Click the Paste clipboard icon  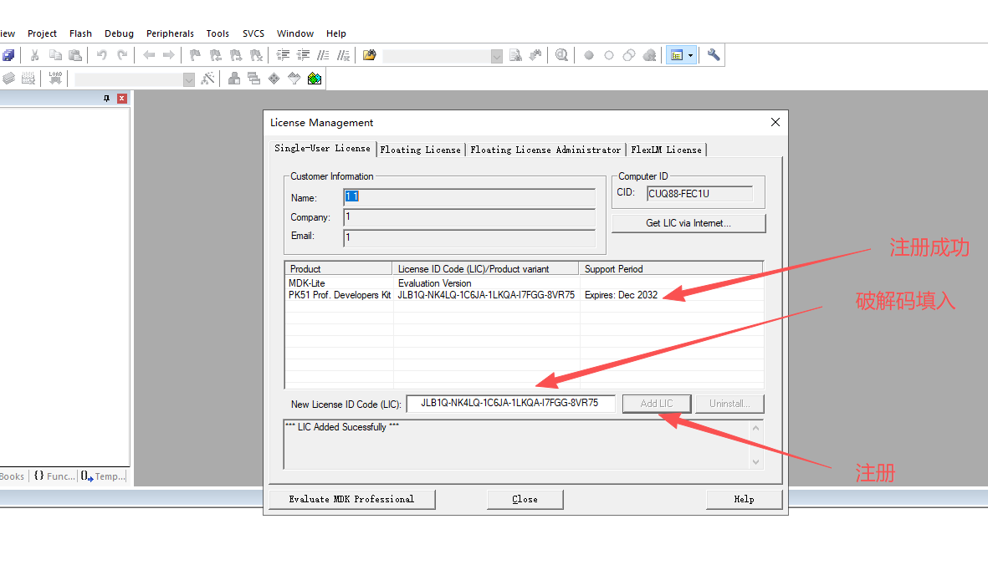pyautogui.click(x=75, y=55)
